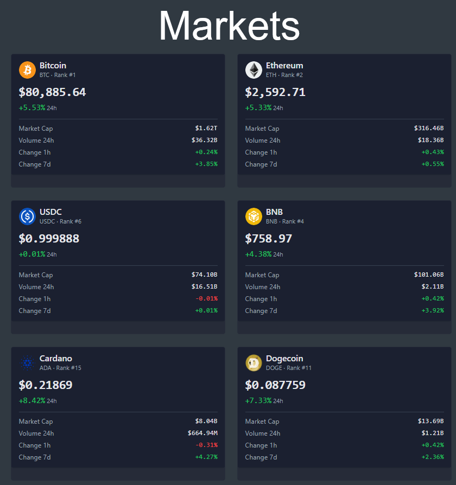This screenshot has height=485, width=456.
Task: Select Bitcoin price $80,885.64
Action: tap(52, 92)
